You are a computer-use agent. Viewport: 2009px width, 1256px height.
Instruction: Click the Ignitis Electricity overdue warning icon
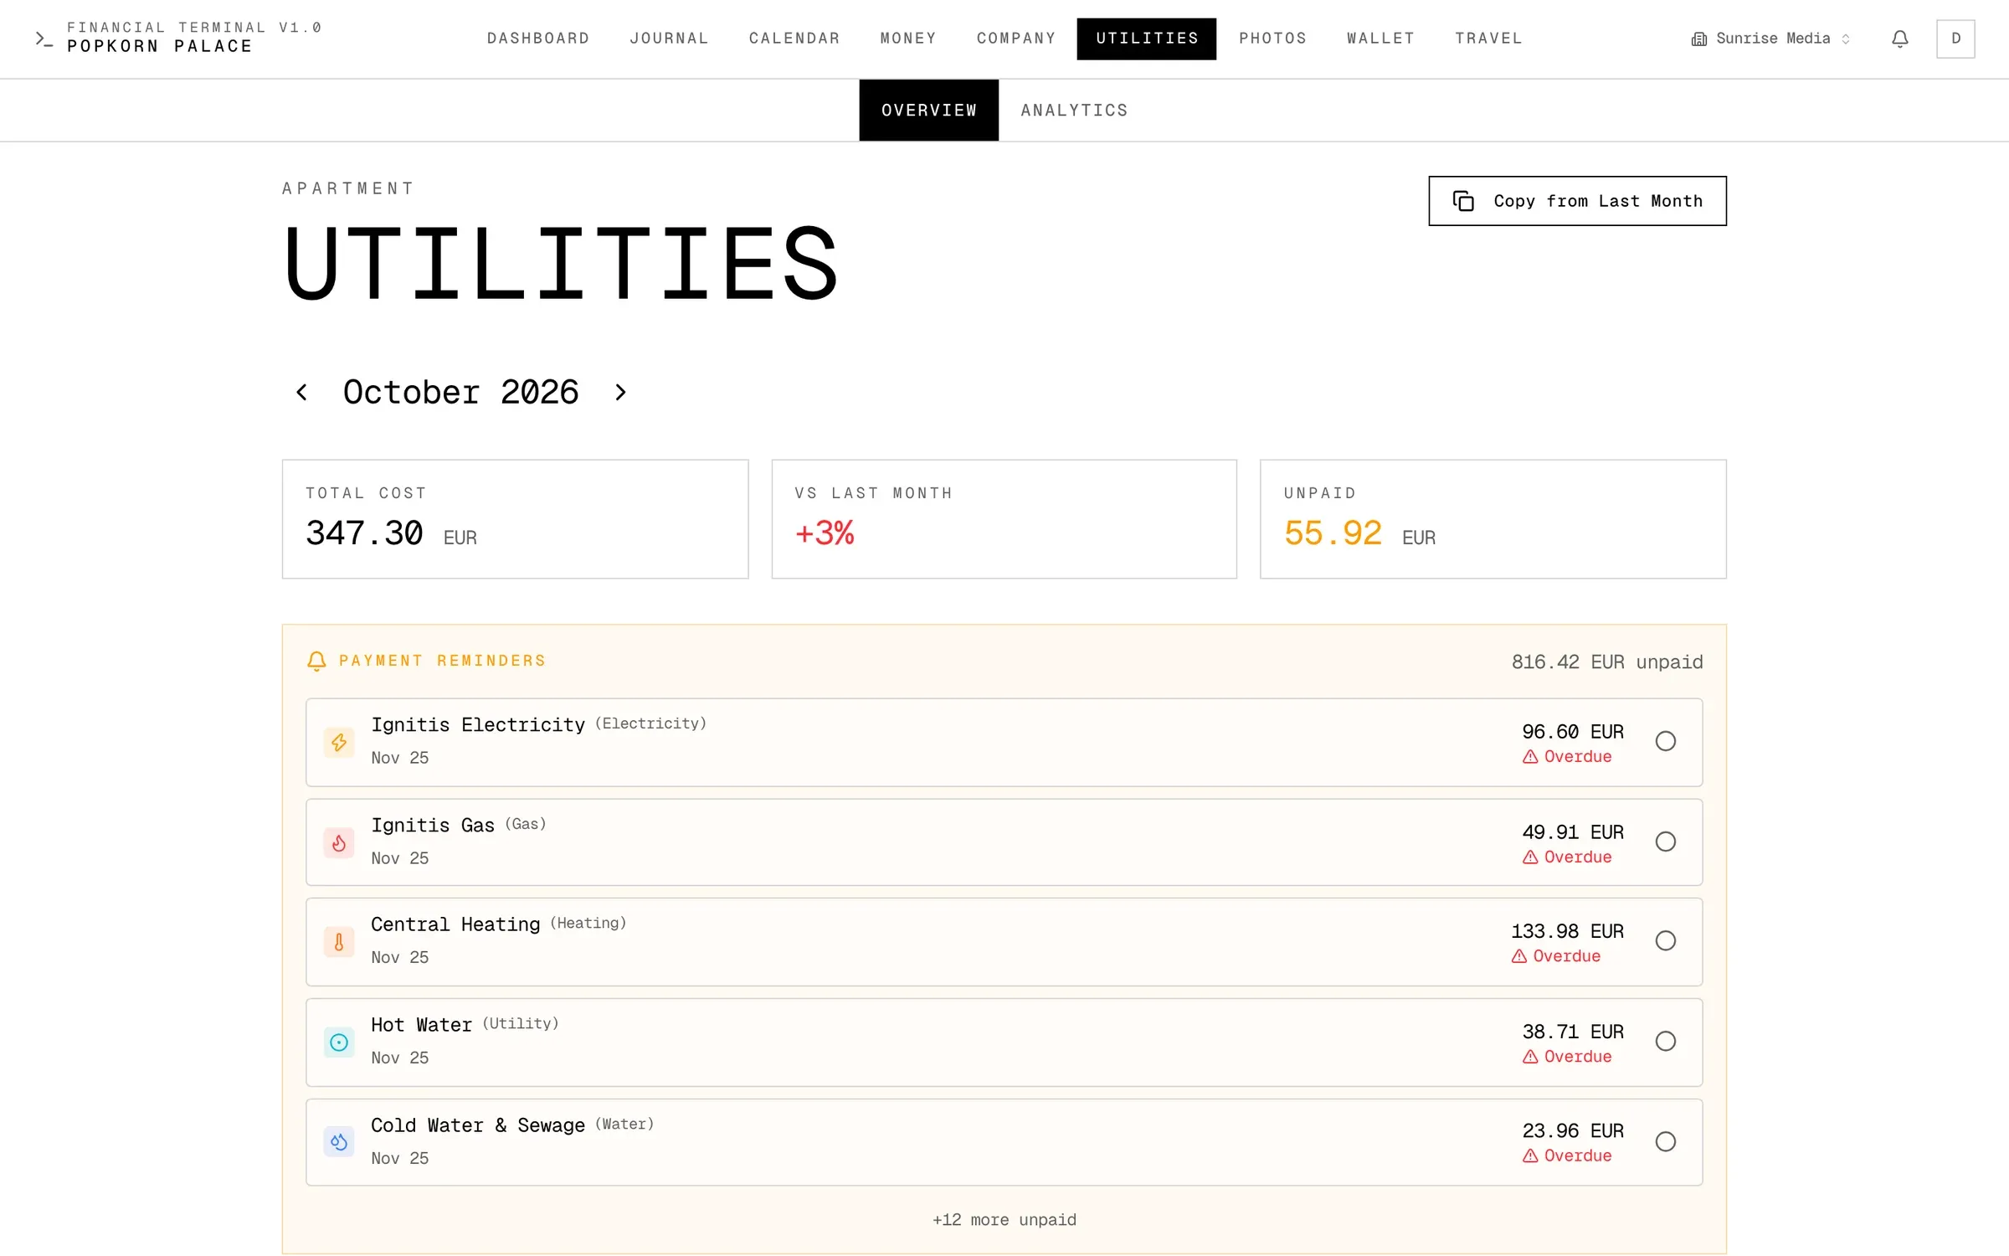point(1530,757)
